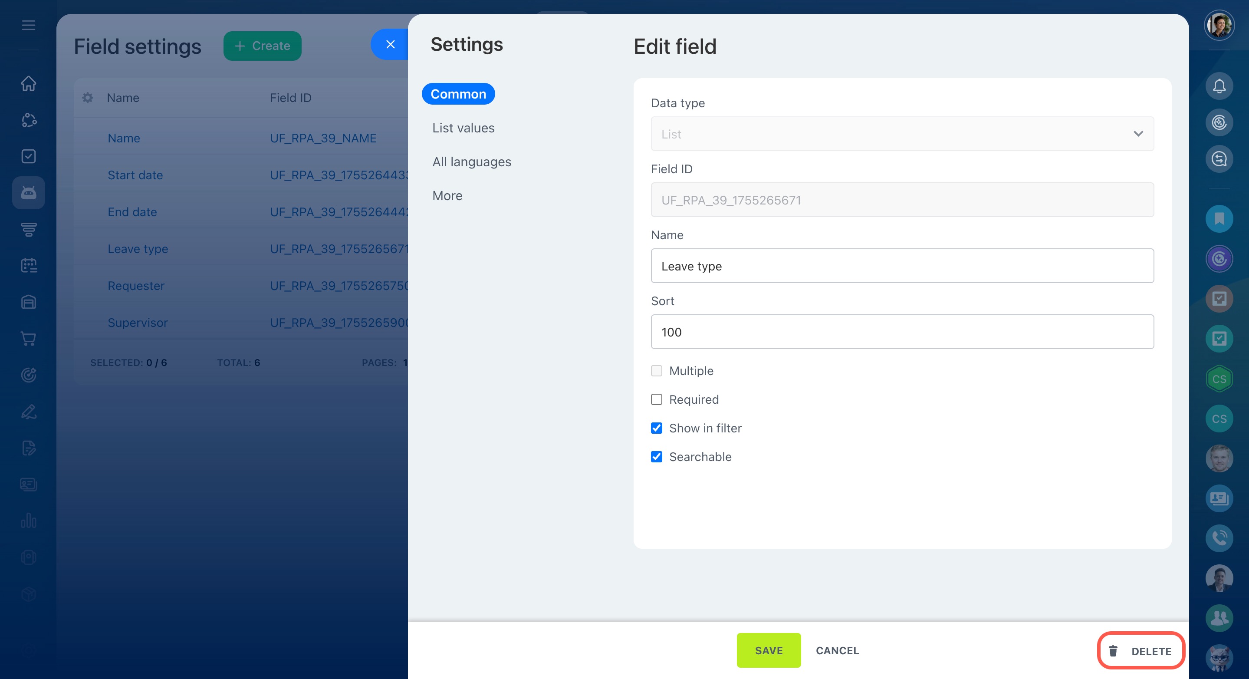Open the calendar icon in left sidebar

pos(29,265)
